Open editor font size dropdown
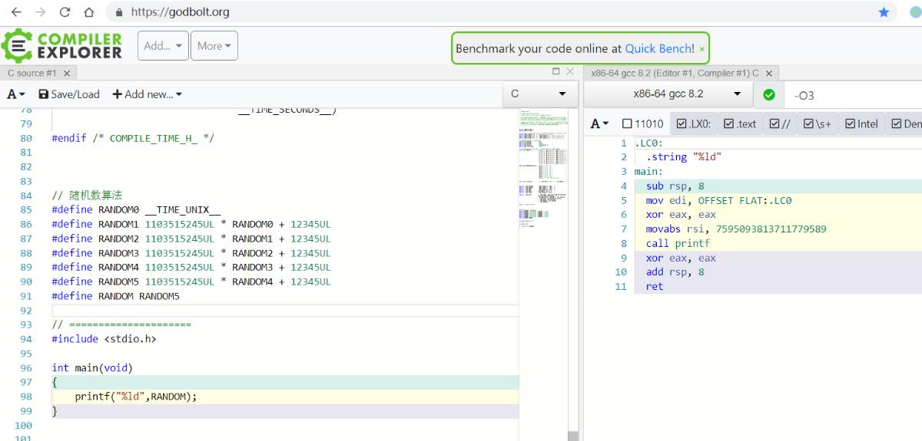922x441 pixels. pos(16,94)
